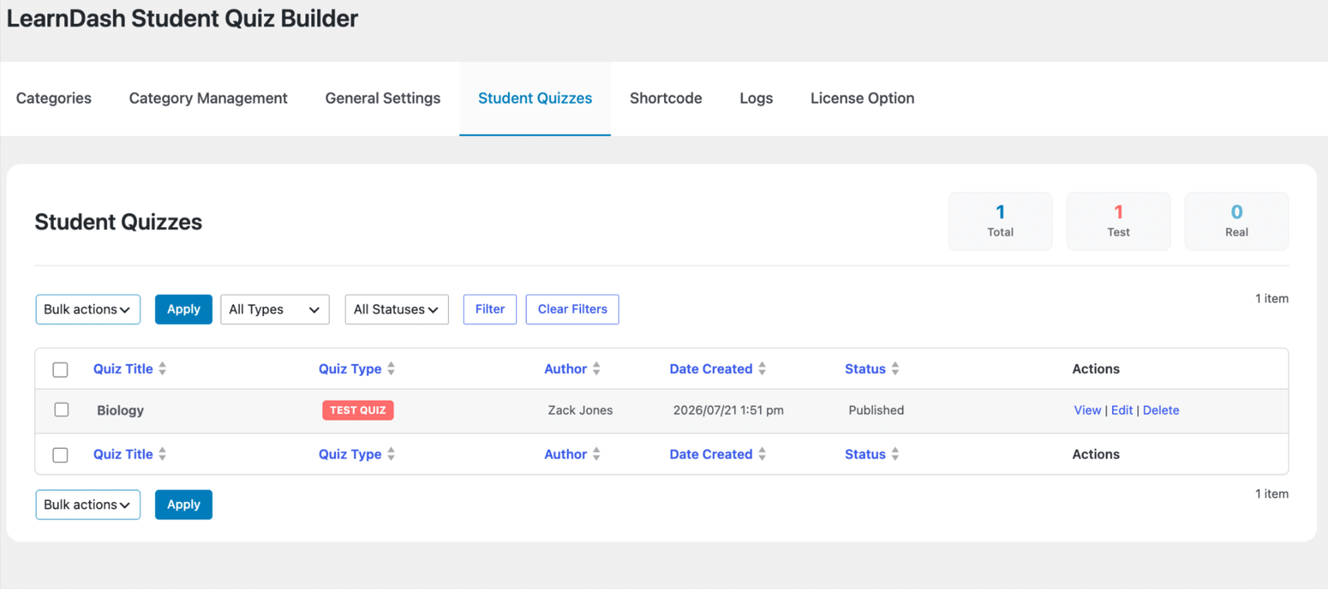Edit the Biology quiz
1328x589 pixels.
point(1121,411)
